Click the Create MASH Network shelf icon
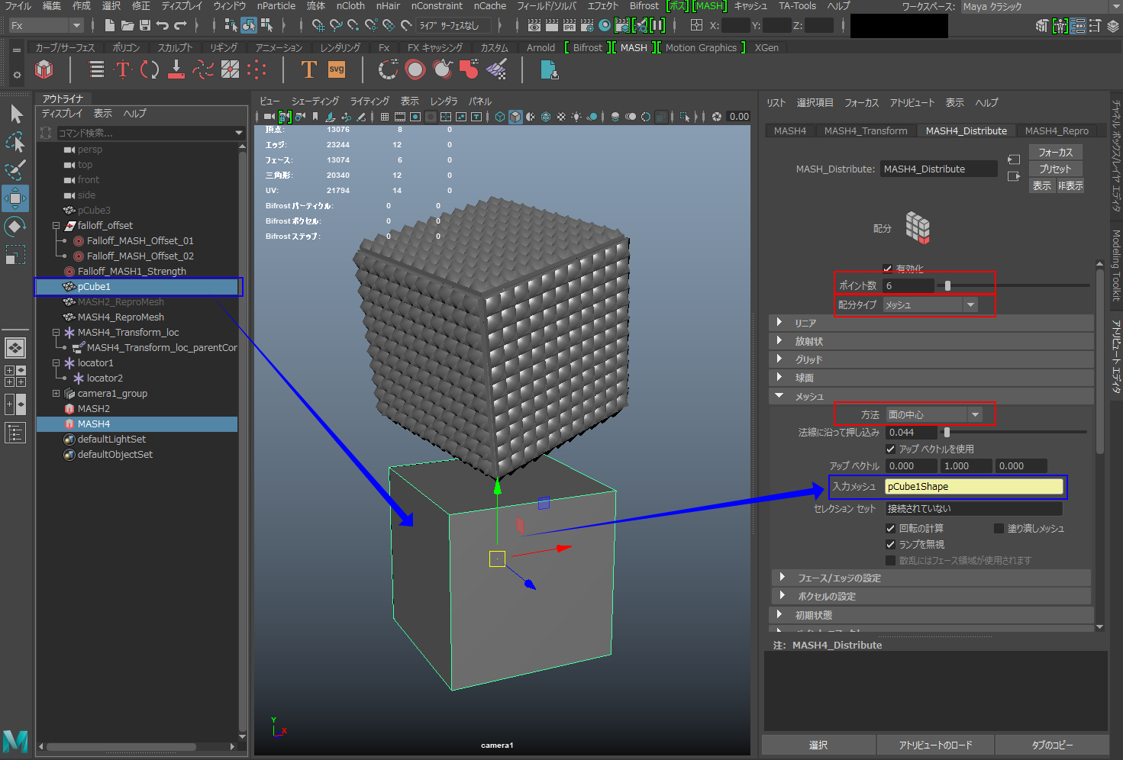Image resolution: width=1123 pixels, height=760 pixels. click(x=44, y=69)
